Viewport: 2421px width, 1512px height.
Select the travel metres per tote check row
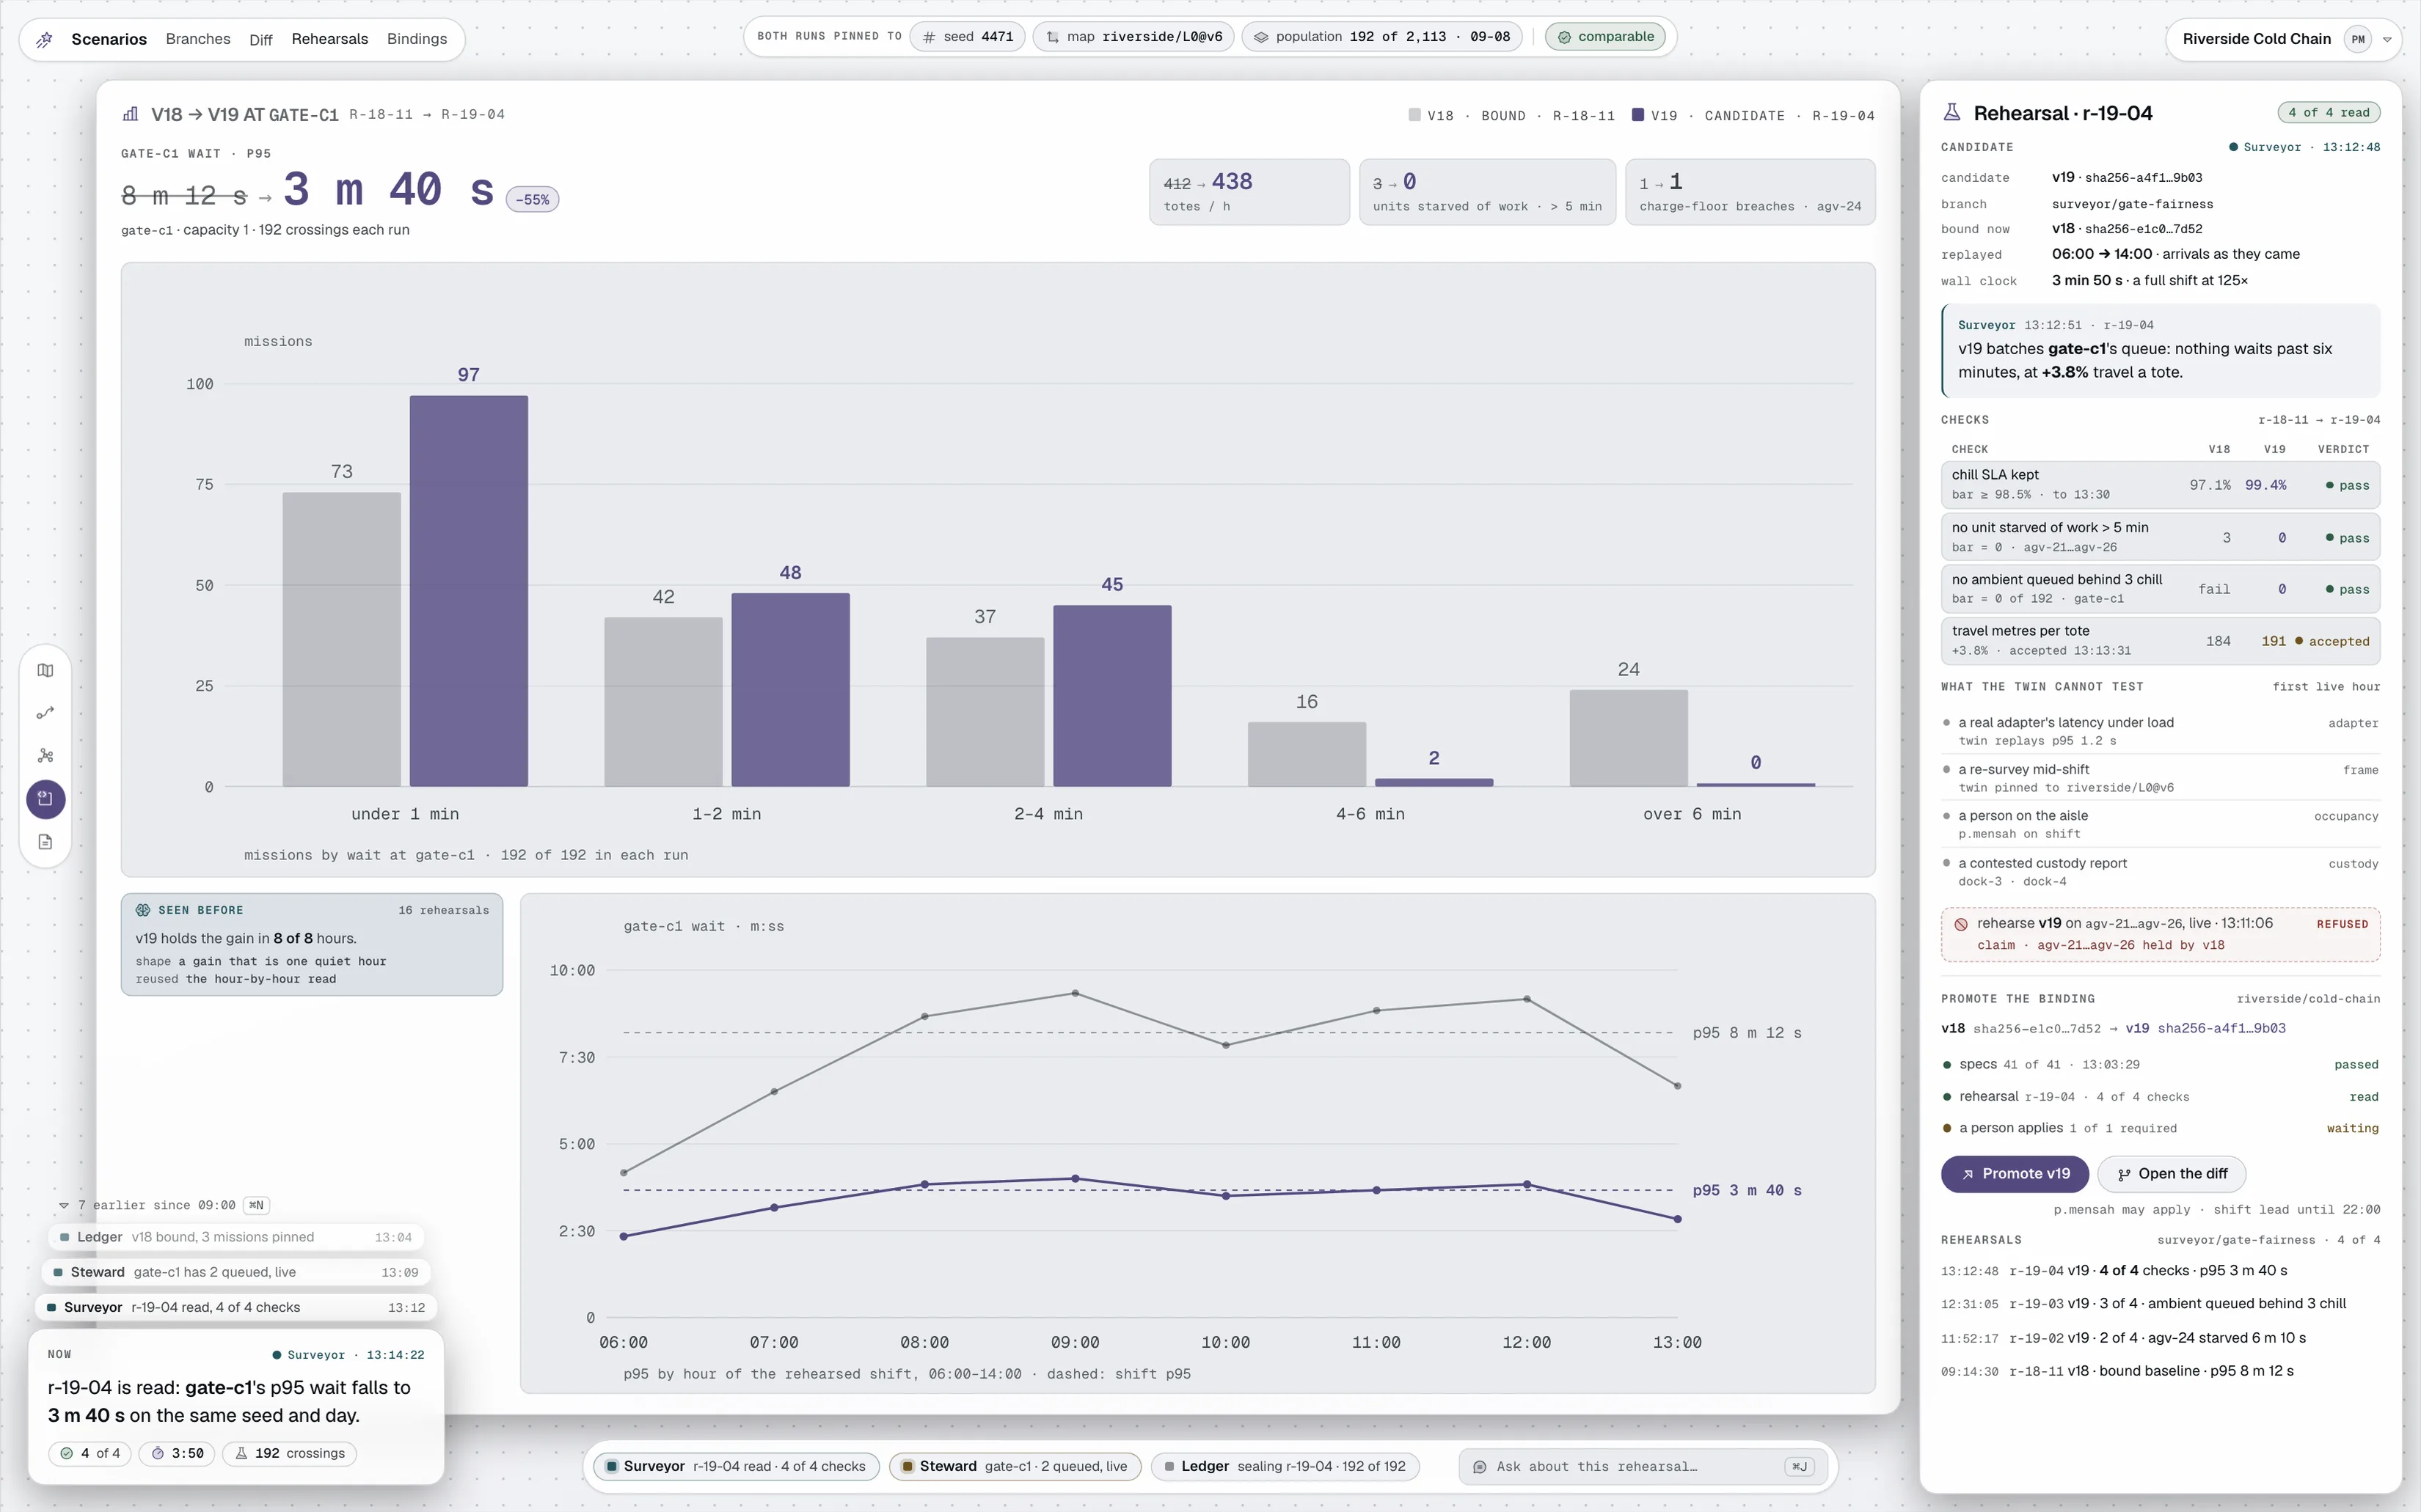[2160, 641]
